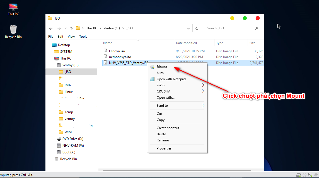Click the address bar folder icon
The height and width of the screenshot is (178, 319).
point(78,28)
